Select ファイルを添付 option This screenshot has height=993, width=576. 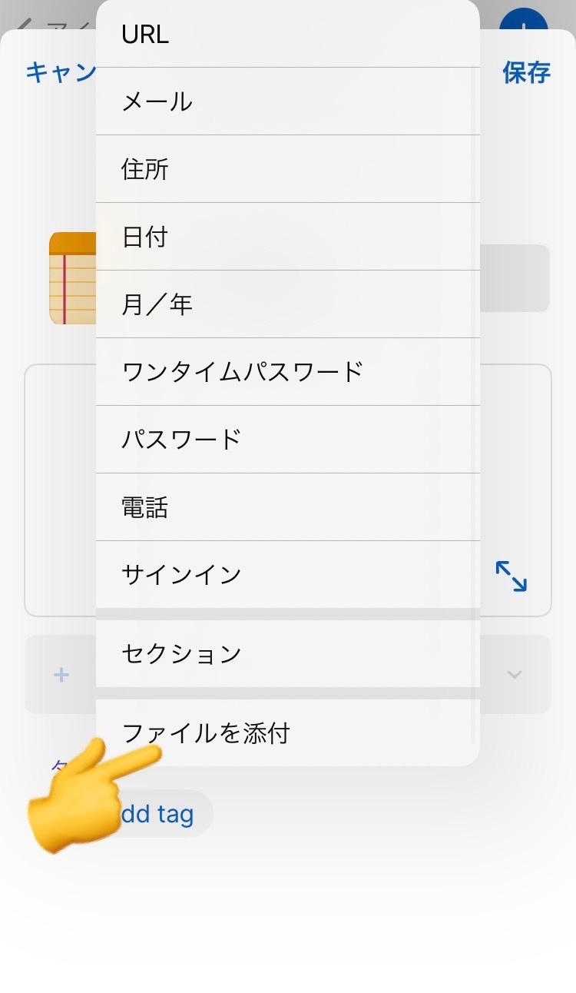287,733
